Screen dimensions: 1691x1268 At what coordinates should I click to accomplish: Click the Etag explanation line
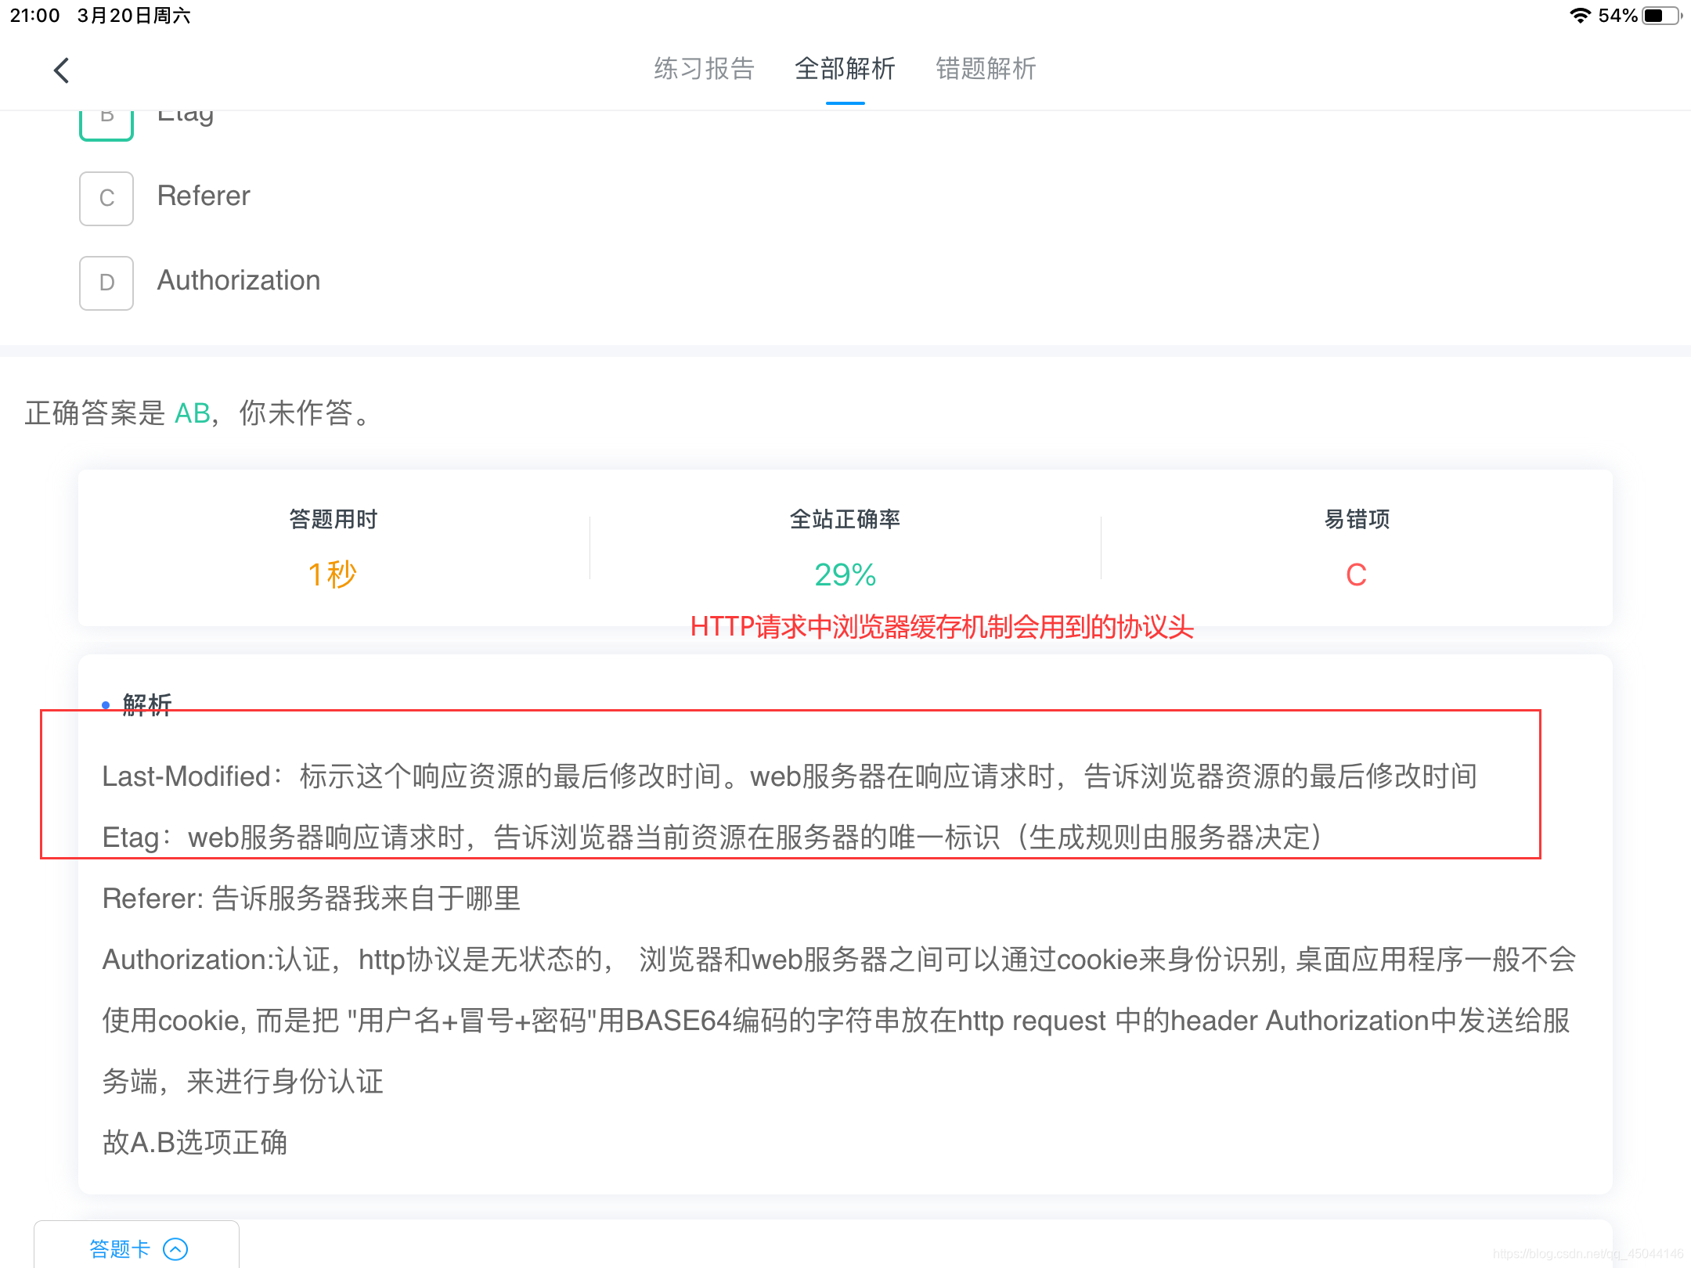(713, 838)
